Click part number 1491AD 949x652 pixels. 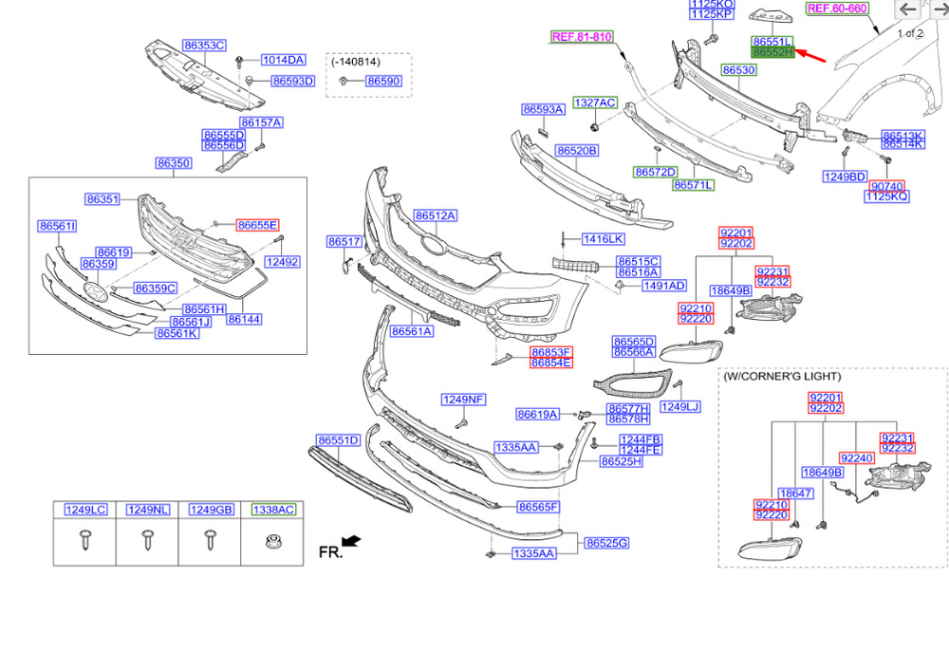[664, 286]
